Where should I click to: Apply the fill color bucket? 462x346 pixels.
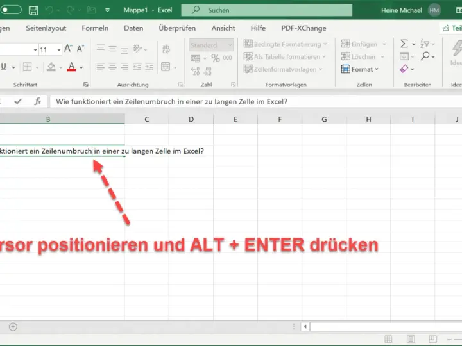click(51, 67)
